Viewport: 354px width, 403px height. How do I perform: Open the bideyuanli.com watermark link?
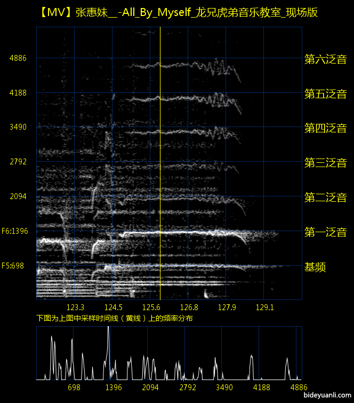[326, 396]
